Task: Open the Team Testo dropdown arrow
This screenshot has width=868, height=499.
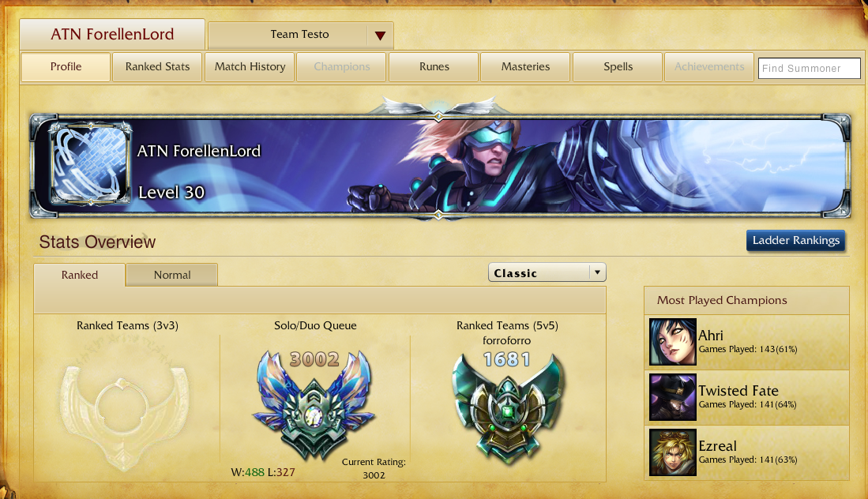Action: [x=380, y=36]
